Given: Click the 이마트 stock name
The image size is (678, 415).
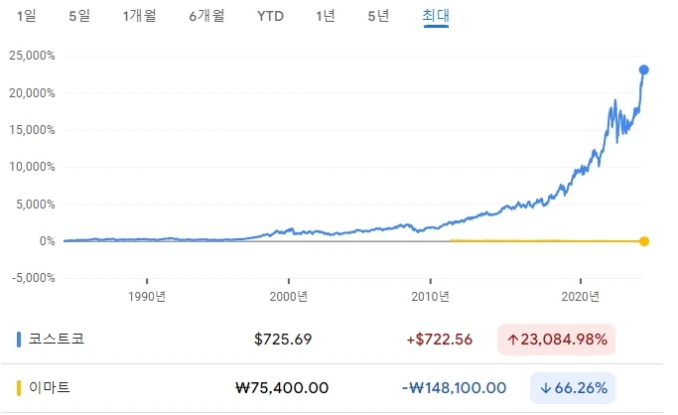Looking at the screenshot, I should point(50,388).
